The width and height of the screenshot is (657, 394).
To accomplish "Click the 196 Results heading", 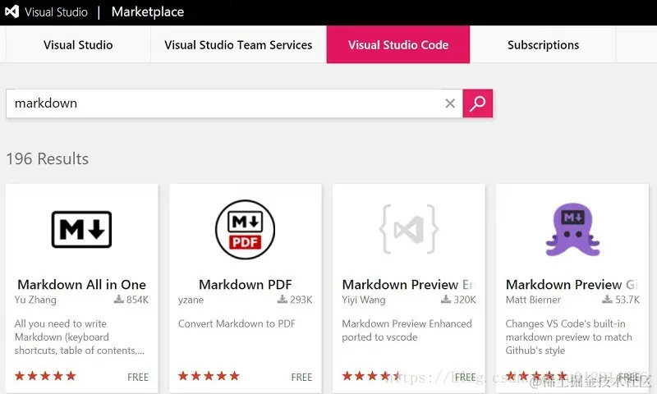I will (48, 159).
